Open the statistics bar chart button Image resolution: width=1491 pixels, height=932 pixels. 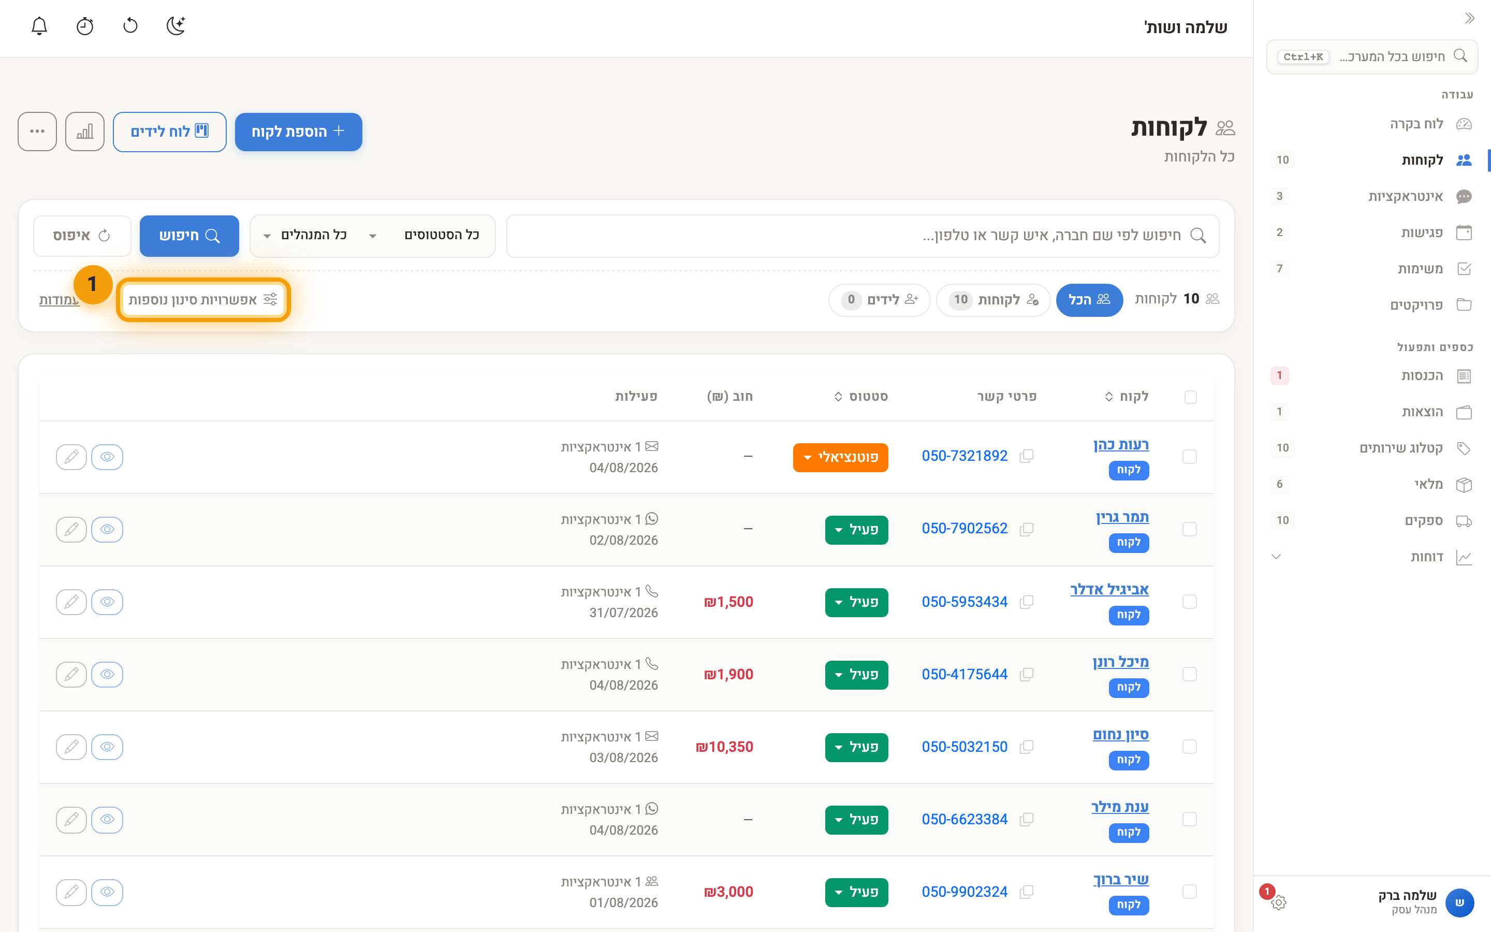[84, 132]
